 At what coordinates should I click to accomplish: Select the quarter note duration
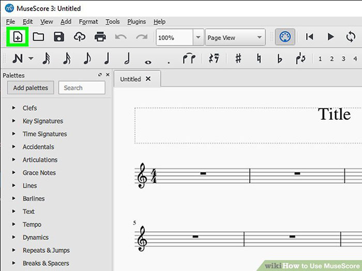tap(107, 58)
